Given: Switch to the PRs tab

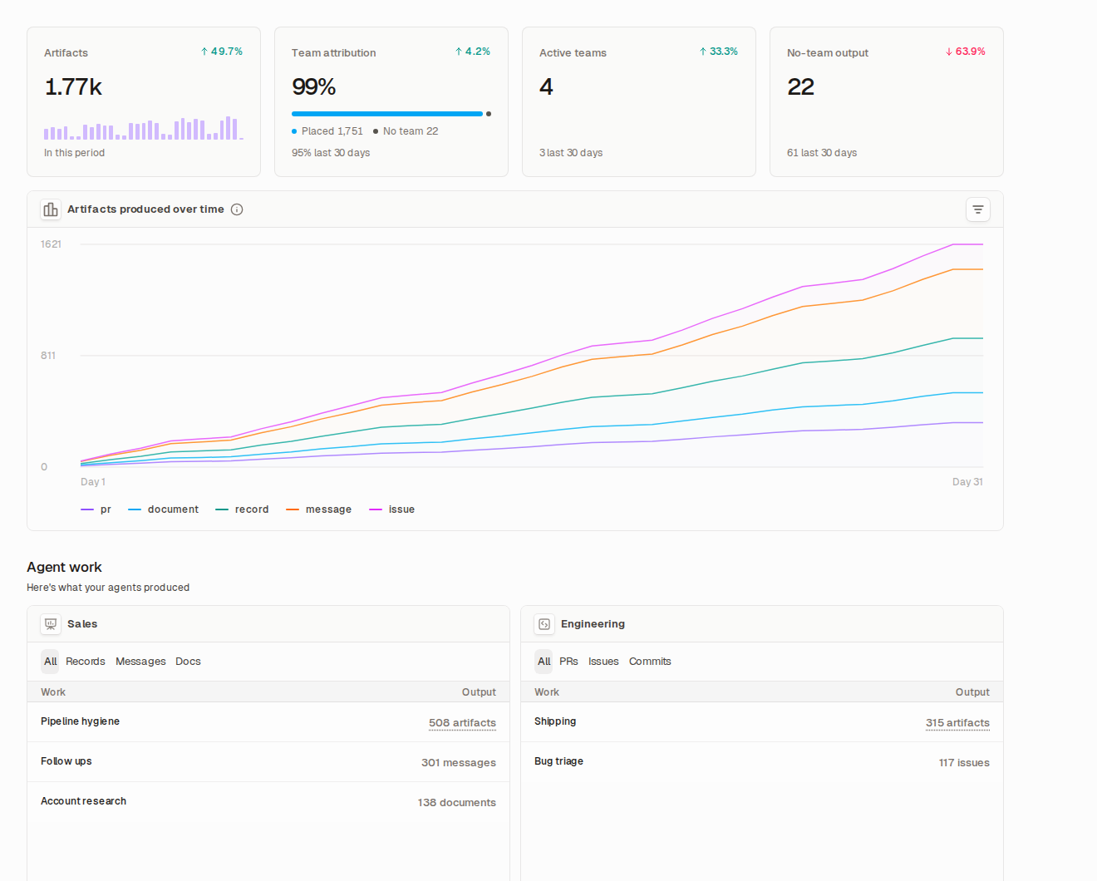Looking at the screenshot, I should [568, 662].
